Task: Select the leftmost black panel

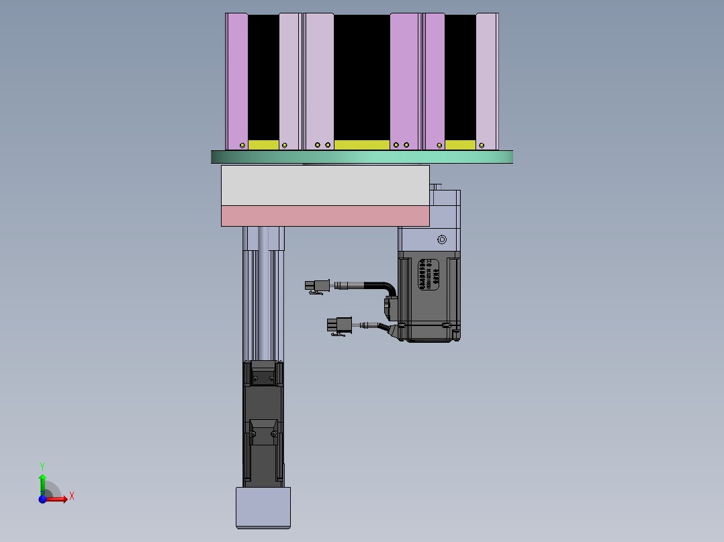Action: point(263,78)
